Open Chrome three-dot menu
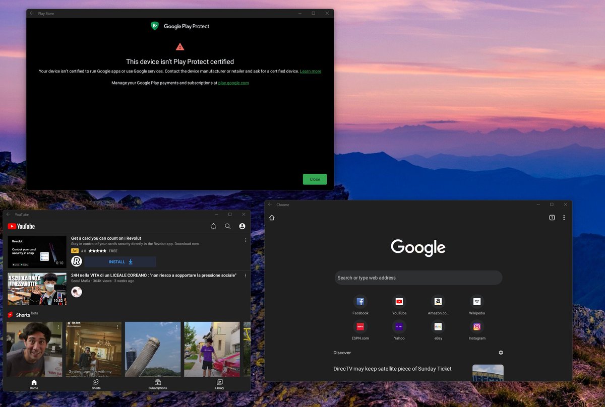 pos(564,218)
